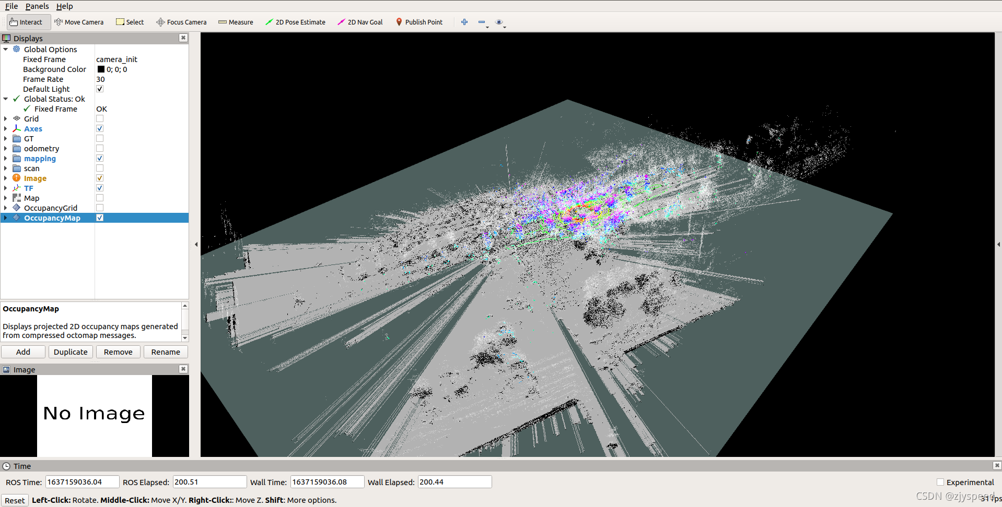
Task: Enable the GT display checkbox
Action: (x=100, y=138)
